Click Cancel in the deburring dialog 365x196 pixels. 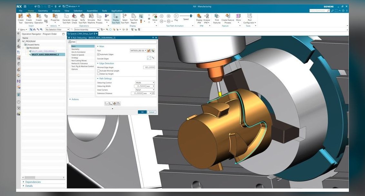[152, 112]
